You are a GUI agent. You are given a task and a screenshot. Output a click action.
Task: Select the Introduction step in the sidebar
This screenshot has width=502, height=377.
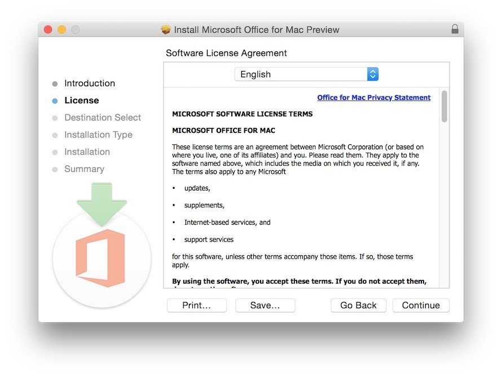90,83
